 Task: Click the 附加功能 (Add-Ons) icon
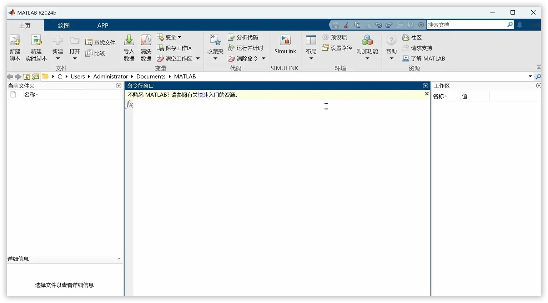coord(367,40)
